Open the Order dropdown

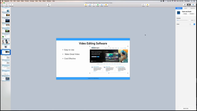point(192,24)
